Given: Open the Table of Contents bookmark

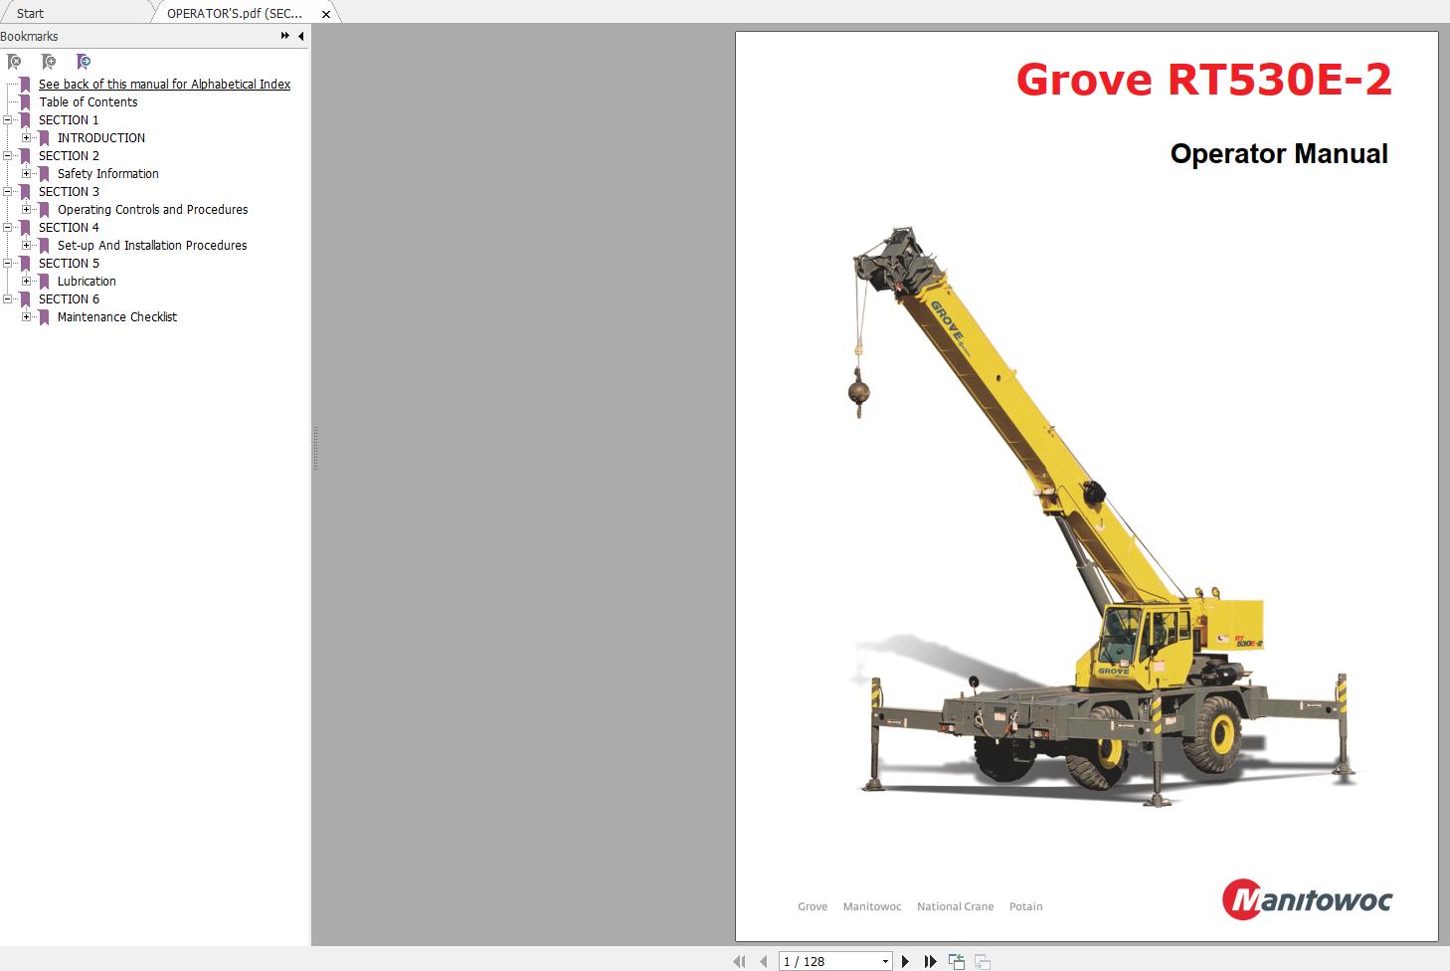Looking at the screenshot, I should click(89, 102).
